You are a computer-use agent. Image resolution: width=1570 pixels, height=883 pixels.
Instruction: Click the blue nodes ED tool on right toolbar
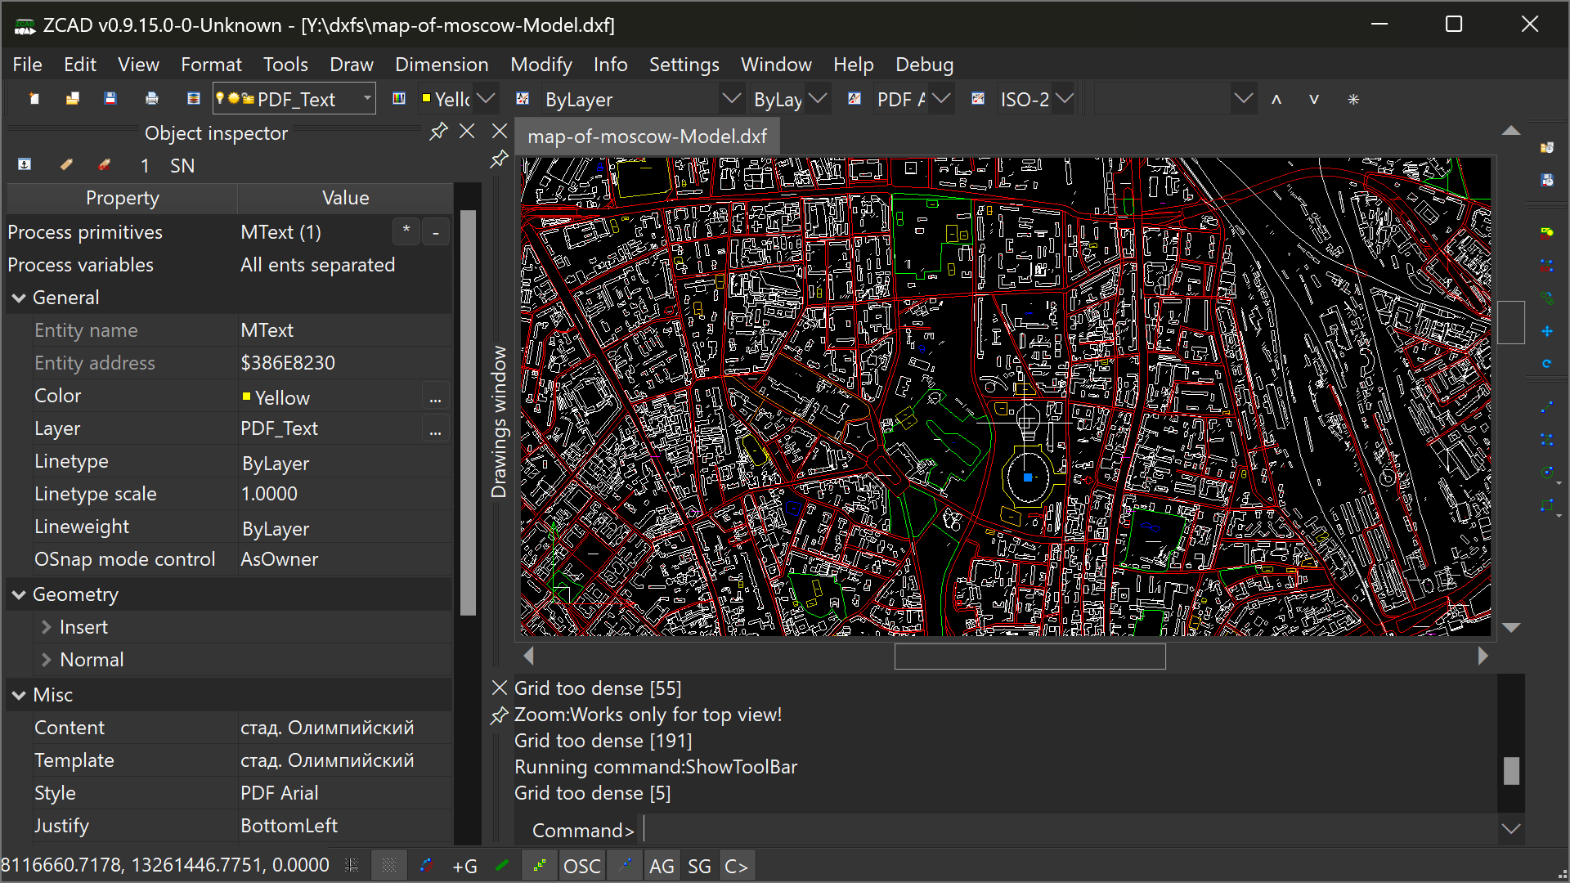tap(1547, 266)
